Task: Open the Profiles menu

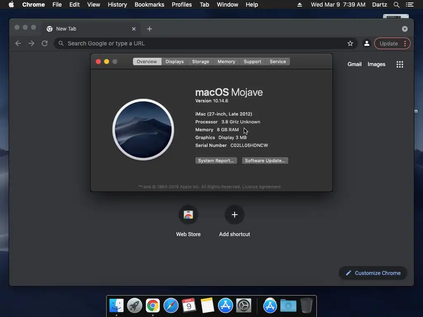Action: 182,5
